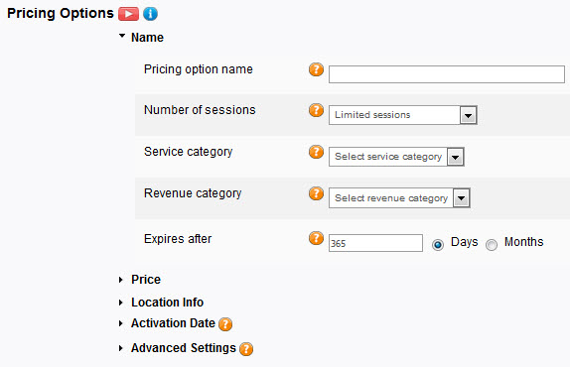
Task: Click the Pricing option name text field
Action: pos(447,74)
